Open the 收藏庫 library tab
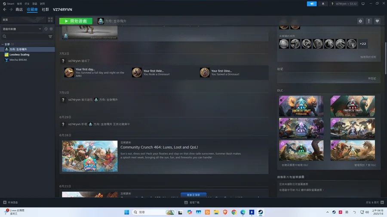The image size is (387, 217). [32, 9]
